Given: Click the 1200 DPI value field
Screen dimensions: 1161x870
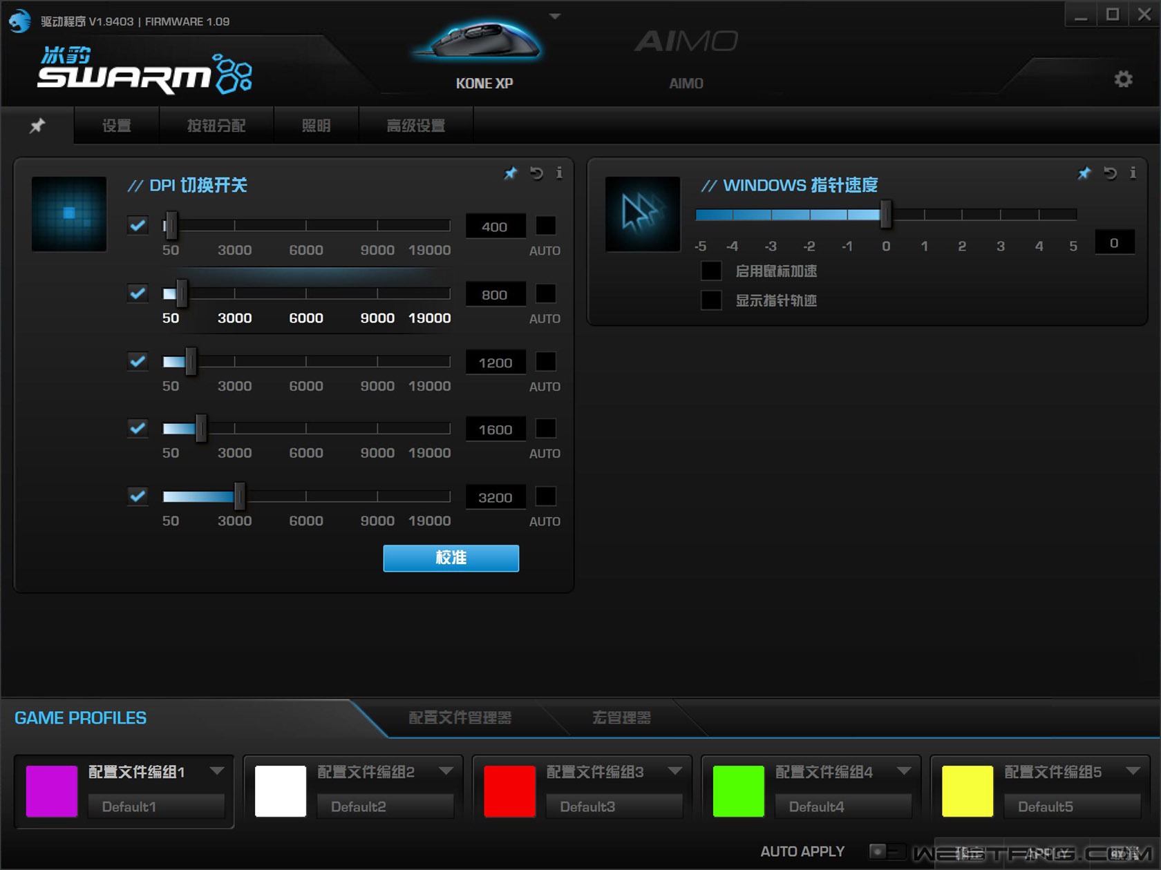Looking at the screenshot, I should pyautogui.click(x=495, y=362).
